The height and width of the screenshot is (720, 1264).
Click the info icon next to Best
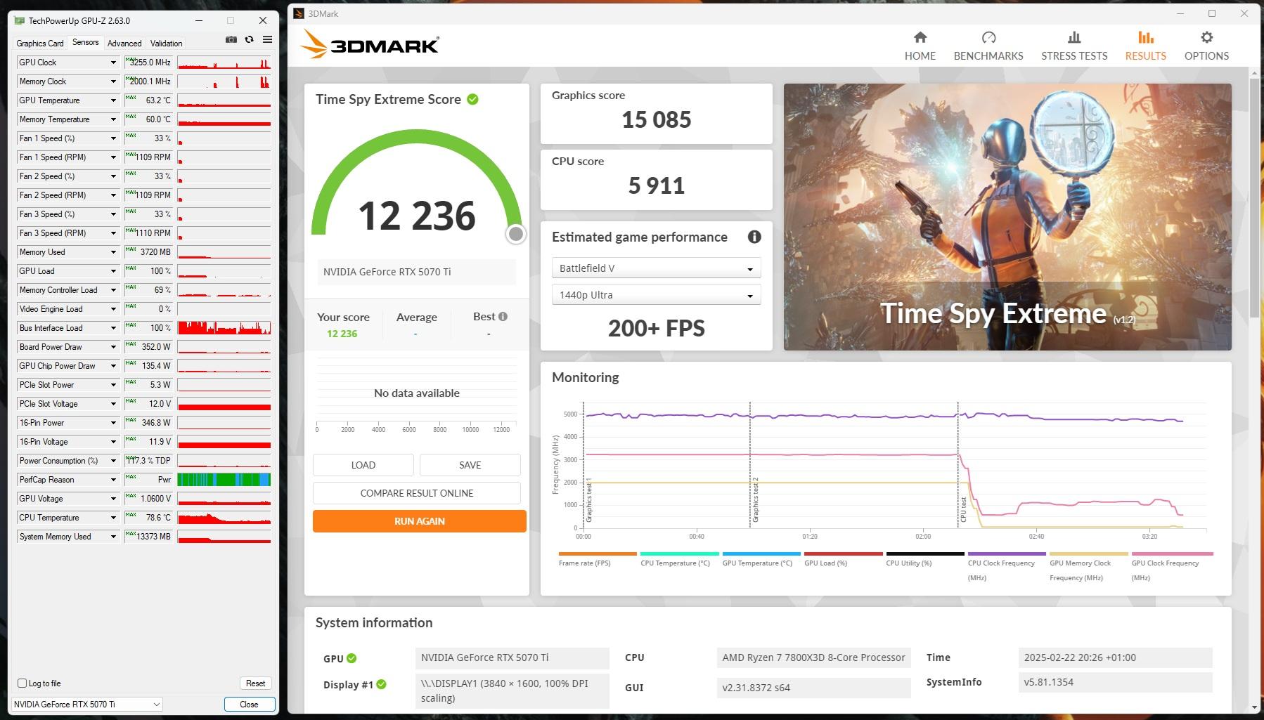click(x=503, y=317)
